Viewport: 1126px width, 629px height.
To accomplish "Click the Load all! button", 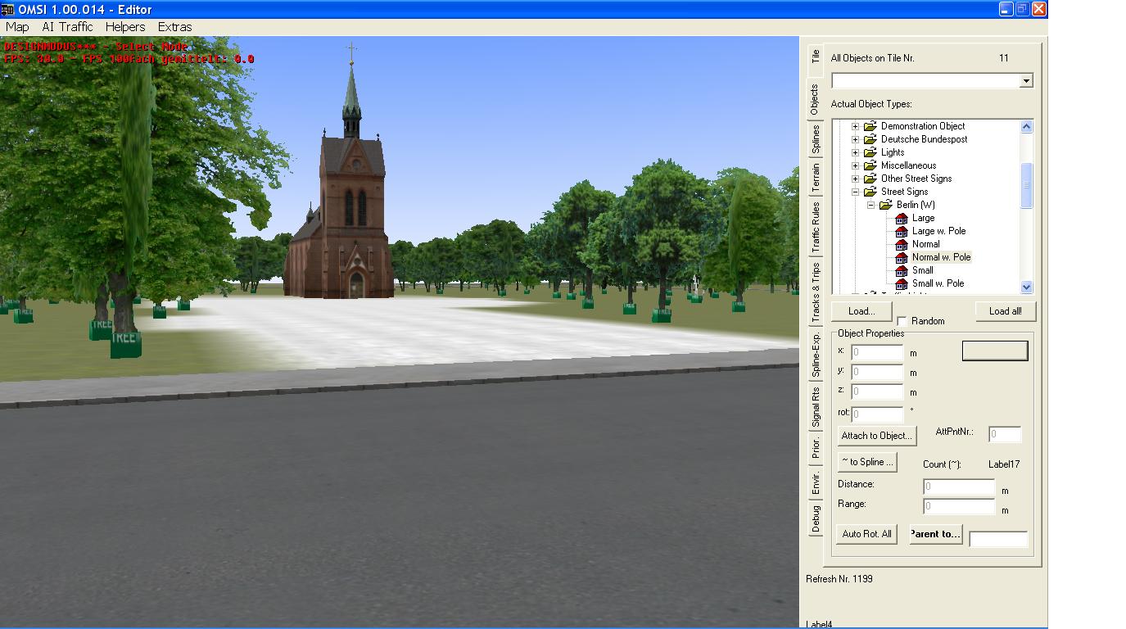I will (x=1005, y=311).
